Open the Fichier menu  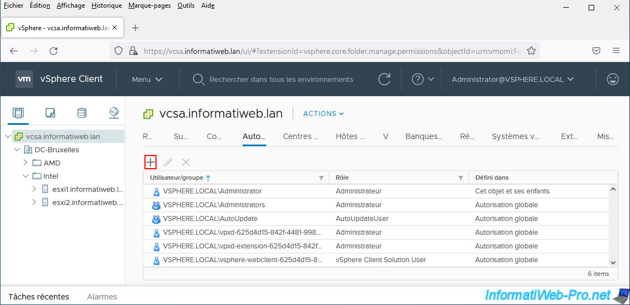[x=13, y=5]
